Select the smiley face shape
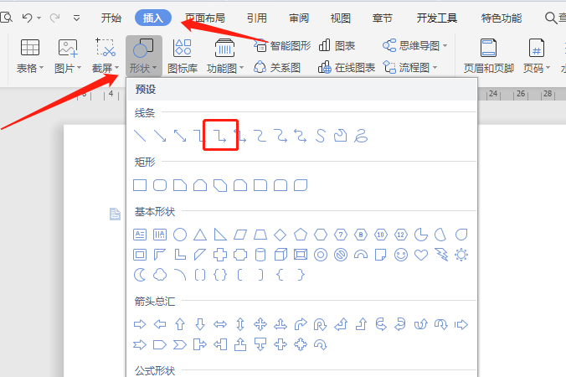 click(x=401, y=255)
